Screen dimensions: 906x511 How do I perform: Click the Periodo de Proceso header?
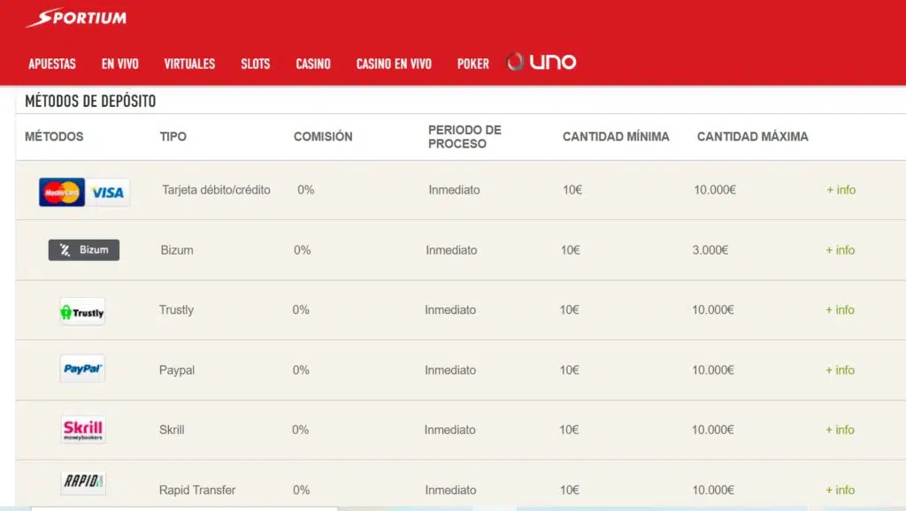(x=465, y=137)
